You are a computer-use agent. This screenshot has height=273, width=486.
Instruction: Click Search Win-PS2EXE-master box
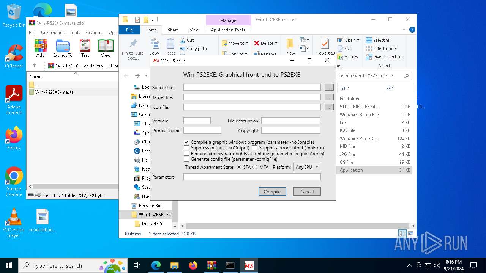(374, 76)
